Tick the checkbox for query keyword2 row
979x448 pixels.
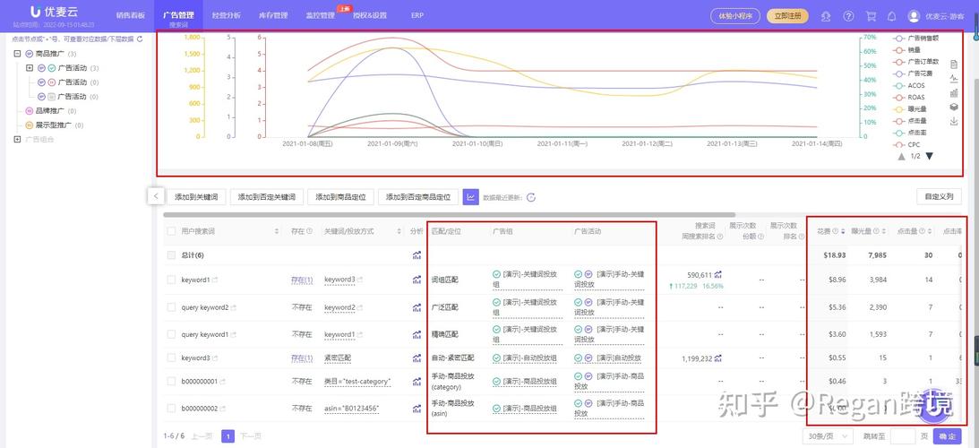(171, 307)
